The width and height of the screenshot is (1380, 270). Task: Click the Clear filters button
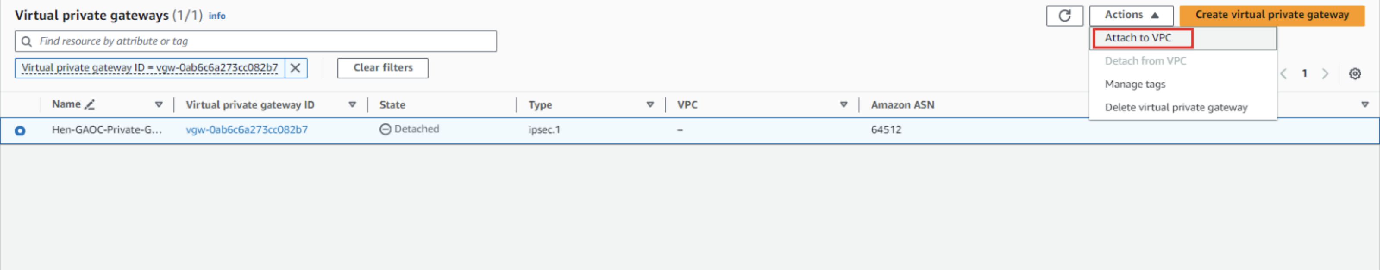383,68
